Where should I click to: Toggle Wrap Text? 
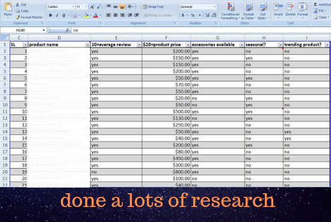pyautogui.click(x=153, y=7)
